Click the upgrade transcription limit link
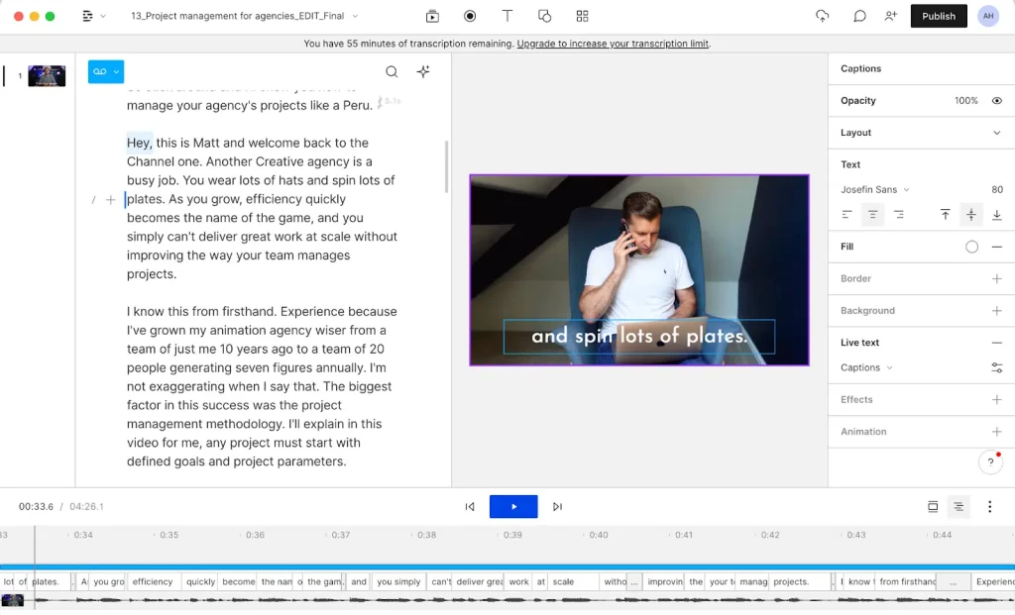The image size is (1015, 615). click(613, 44)
